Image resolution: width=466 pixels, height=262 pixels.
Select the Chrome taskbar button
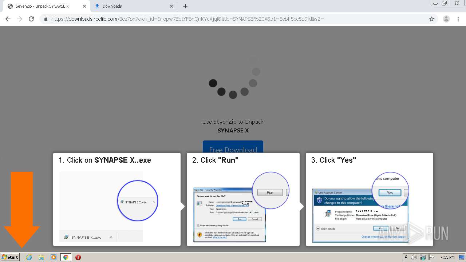[x=66, y=257]
